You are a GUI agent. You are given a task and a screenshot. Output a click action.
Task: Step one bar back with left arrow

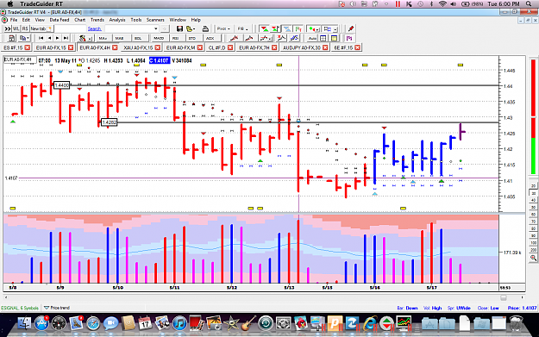49,38
